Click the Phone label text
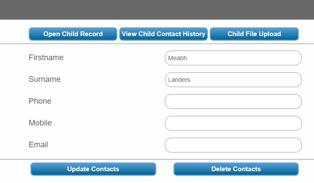 click(40, 101)
